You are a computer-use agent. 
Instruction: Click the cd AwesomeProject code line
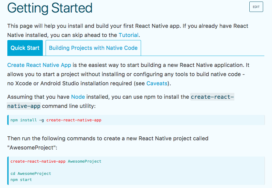tap(31, 173)
